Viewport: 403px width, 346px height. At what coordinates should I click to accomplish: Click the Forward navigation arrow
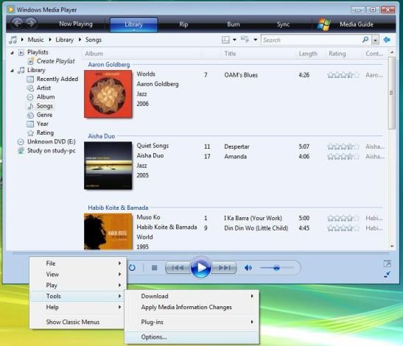pyautogui.click(x=31, y=24)
